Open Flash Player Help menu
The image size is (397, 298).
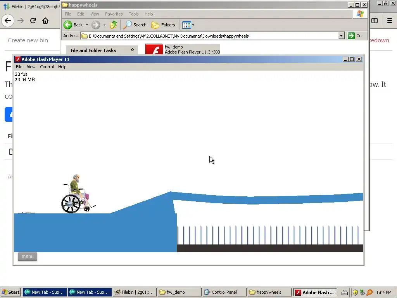[x=62, y=67]
